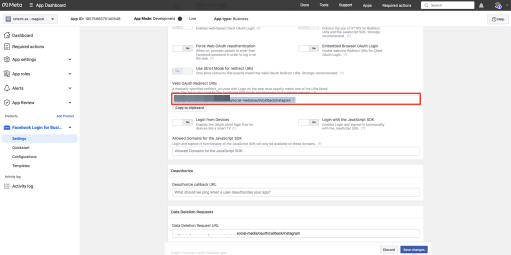Expand the App settings section
The height and width of the screenshot is (255, 511).
coord(69,59)
